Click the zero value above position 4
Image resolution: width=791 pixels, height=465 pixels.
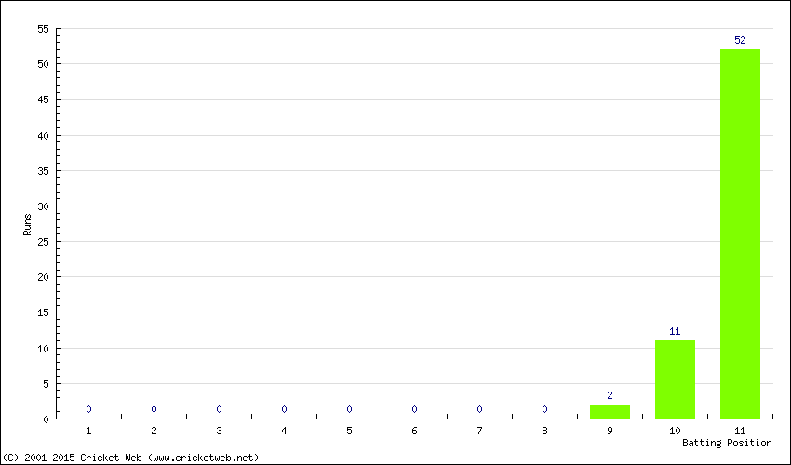click(x=284, y=409)
